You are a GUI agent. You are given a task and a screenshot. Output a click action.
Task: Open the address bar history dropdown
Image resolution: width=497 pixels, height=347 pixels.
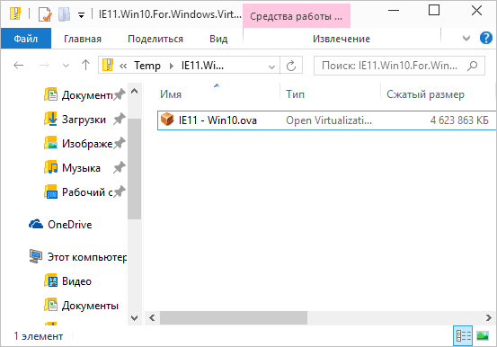(x=271, y=67)
